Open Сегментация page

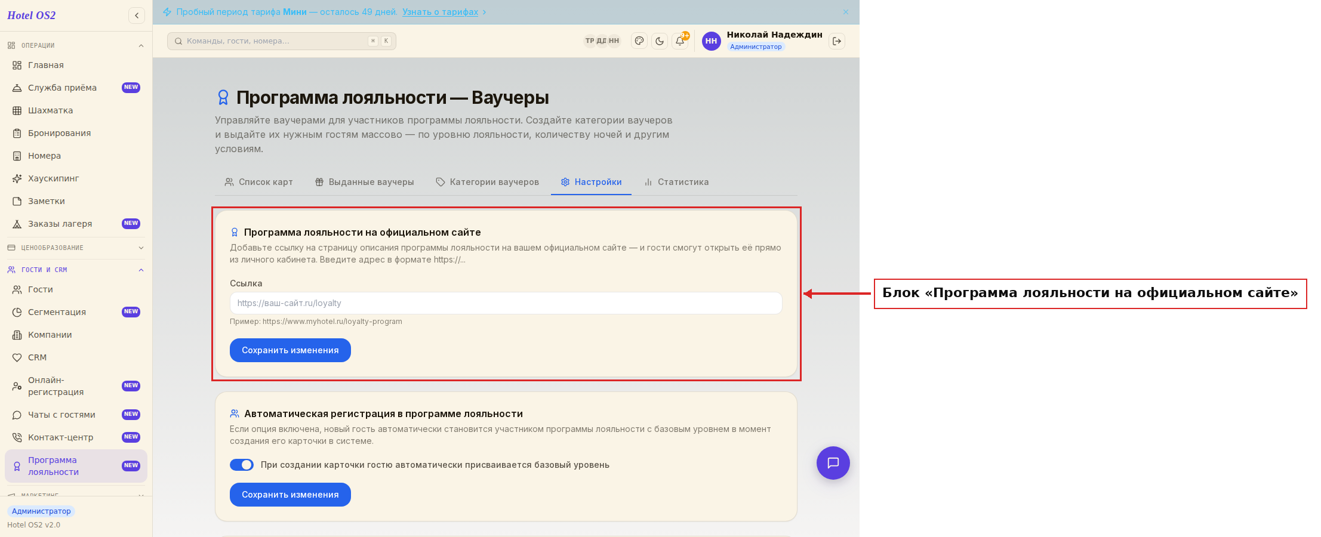coord(76,312)
